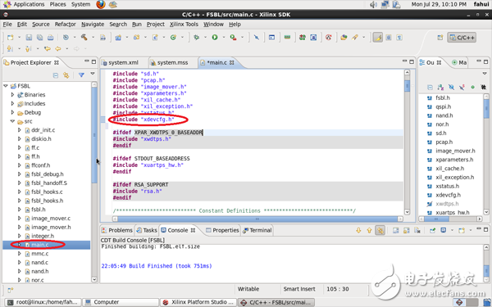This screenshot has height=307, width=492.
Task: Open the Run button dropdown arrow
Action: coord(224,38)
